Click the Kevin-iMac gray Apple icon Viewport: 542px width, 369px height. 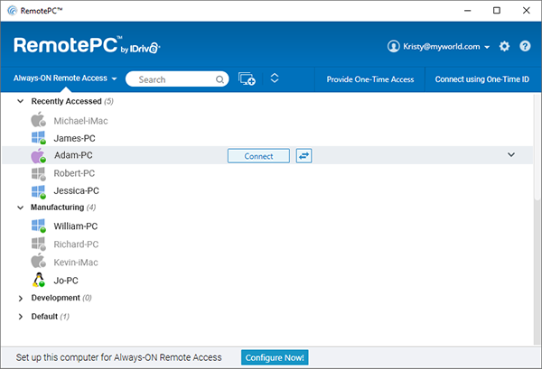click(38, 261)
